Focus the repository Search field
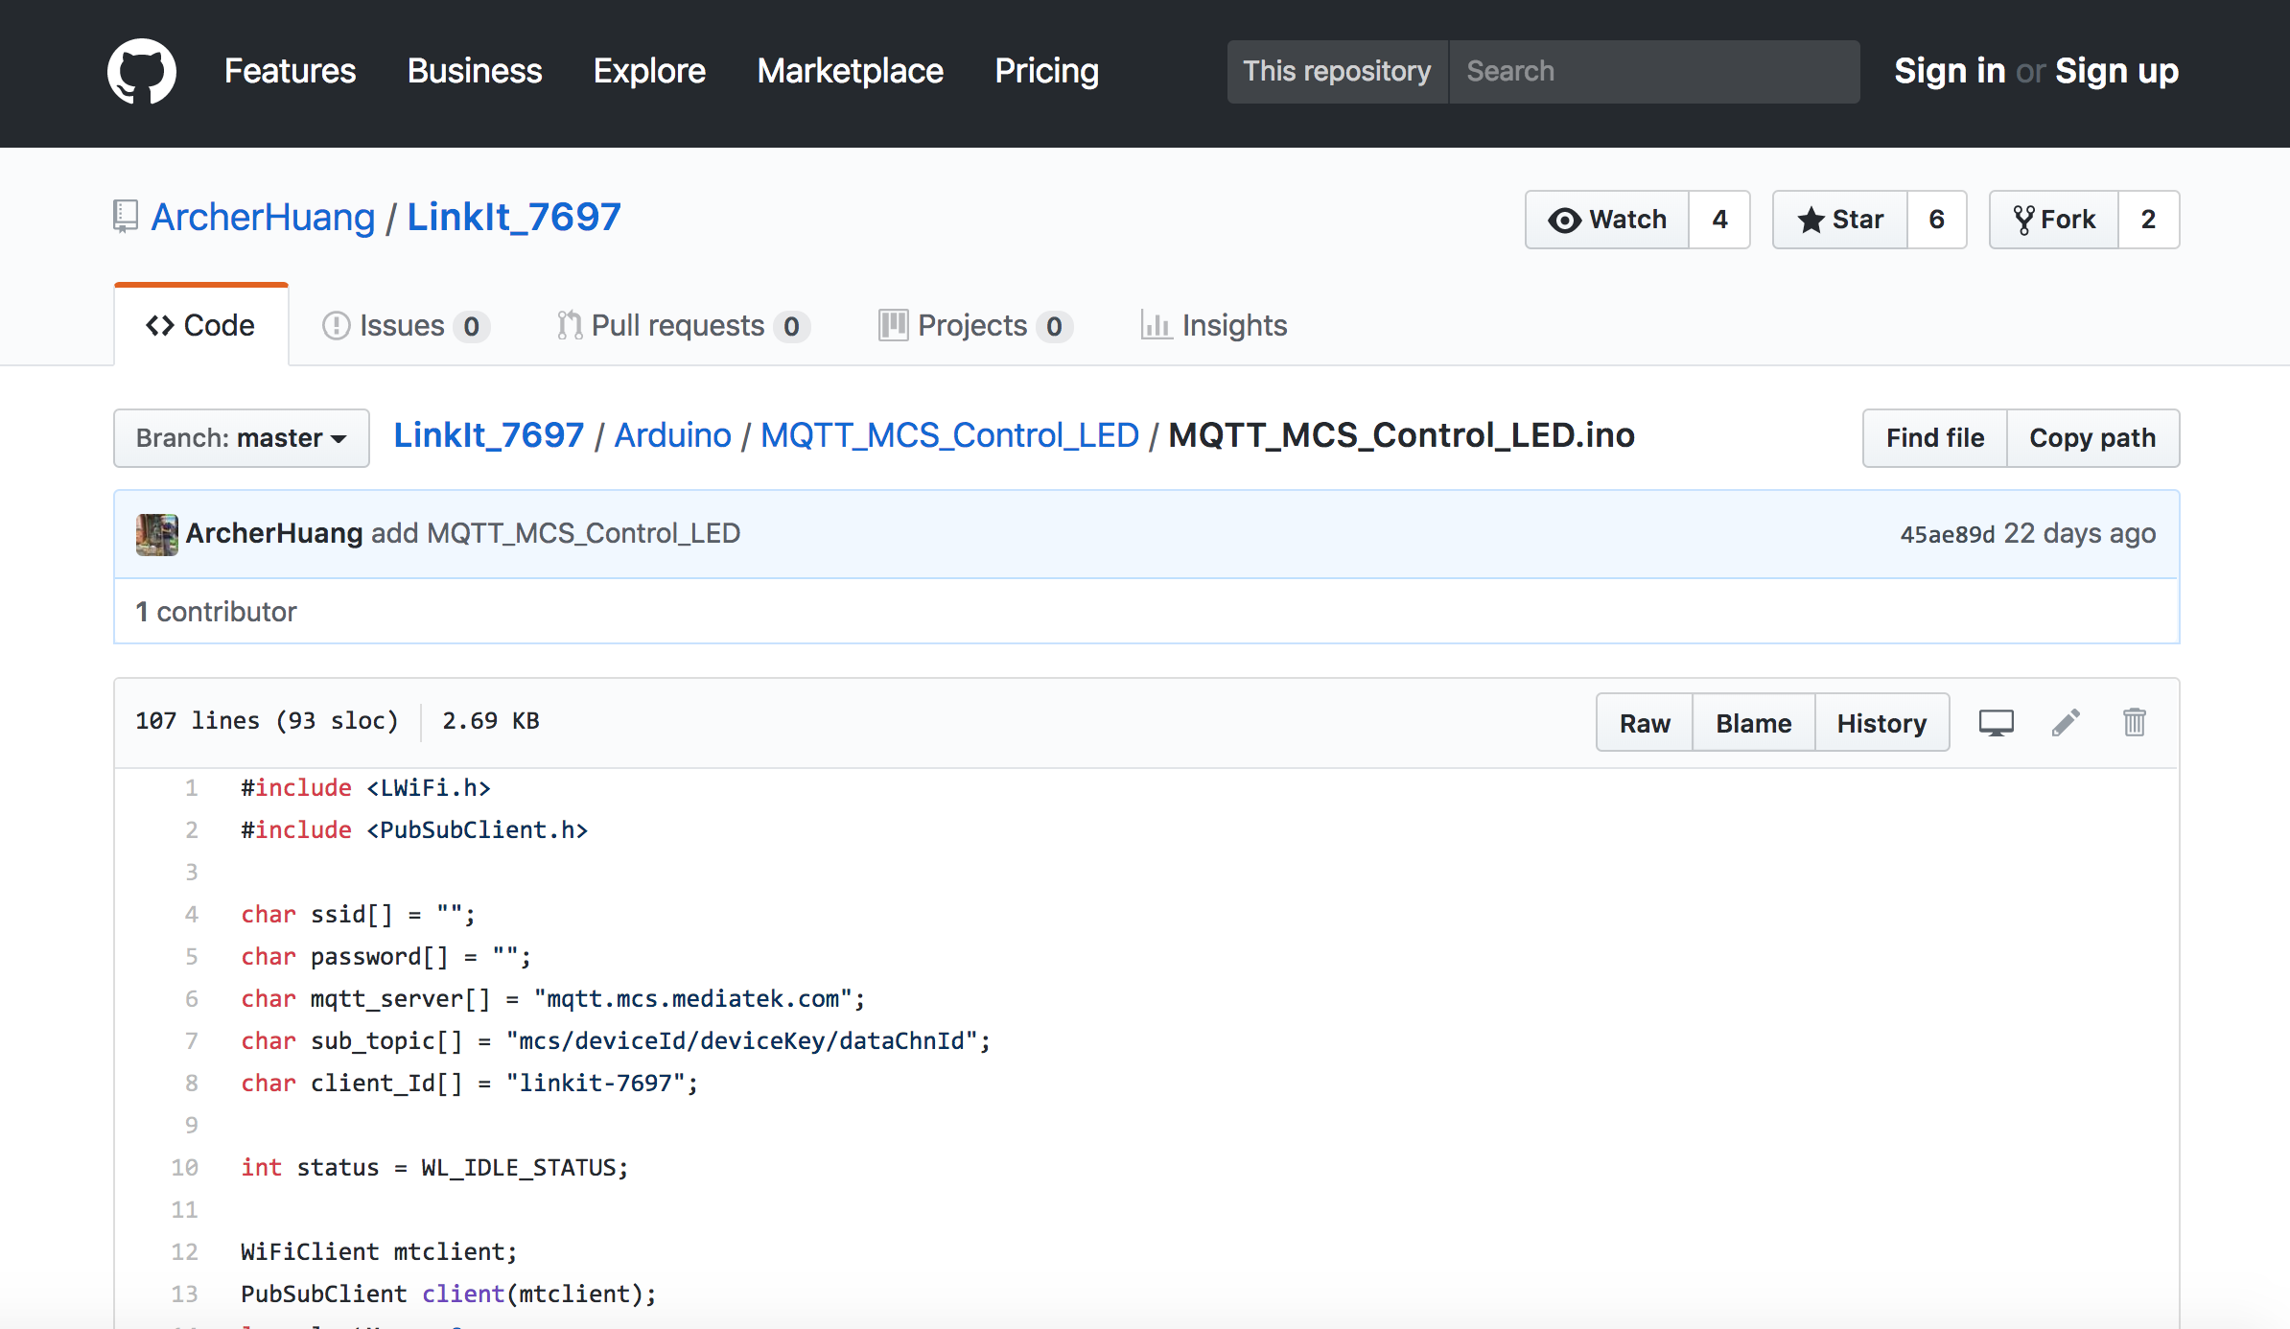The image size is (2290, 1329). pos(1654,72)
